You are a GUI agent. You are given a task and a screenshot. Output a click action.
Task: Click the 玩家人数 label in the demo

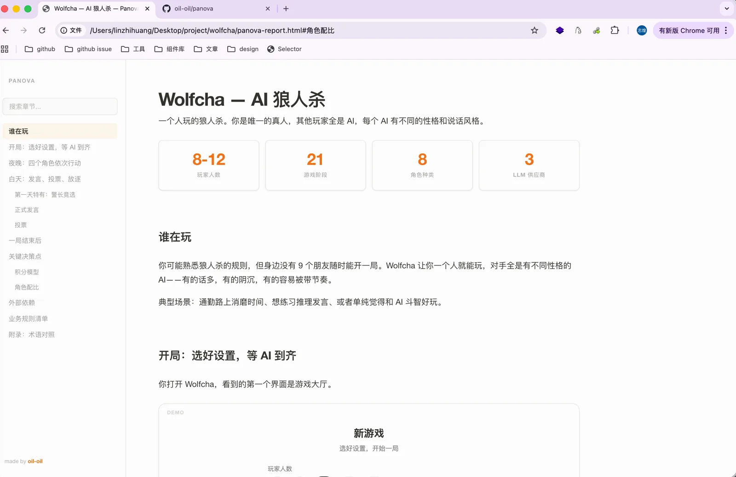[280, 469]
